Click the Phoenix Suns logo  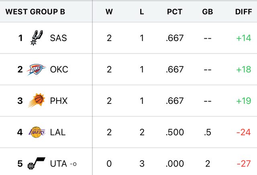[37, 100]
